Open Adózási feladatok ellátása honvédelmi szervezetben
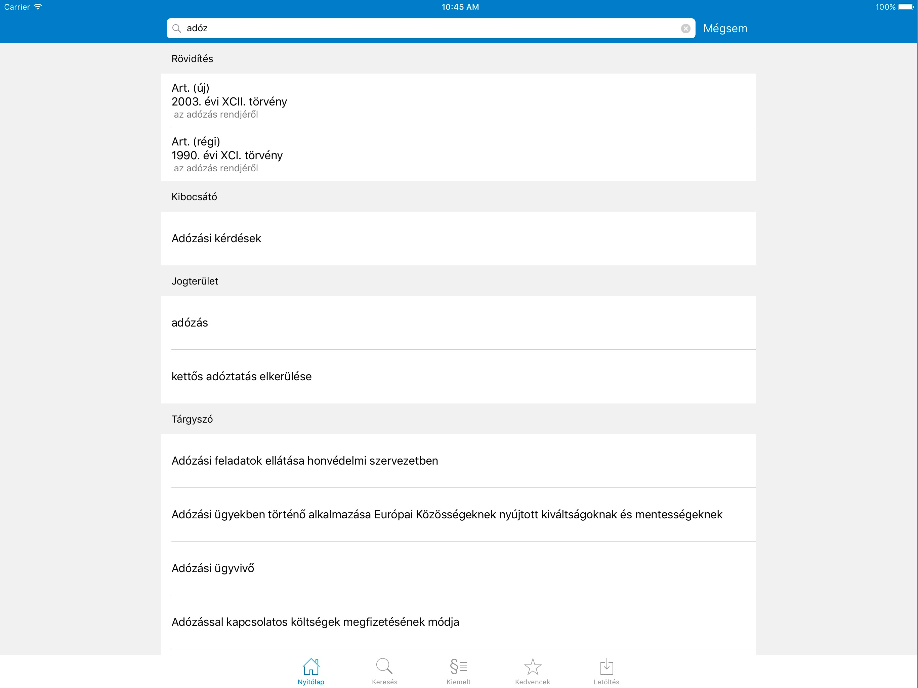Viewport: 918px width, 688px height. click(459, 461)
